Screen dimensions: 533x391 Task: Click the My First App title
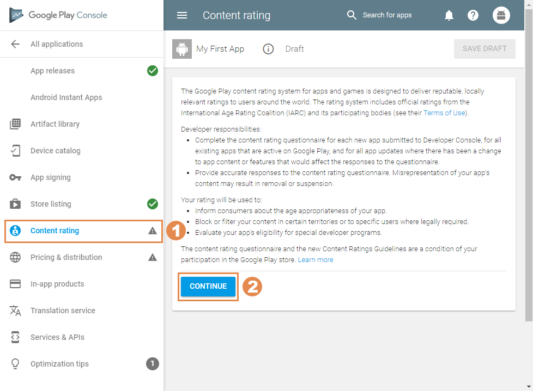tap(220, 49)
